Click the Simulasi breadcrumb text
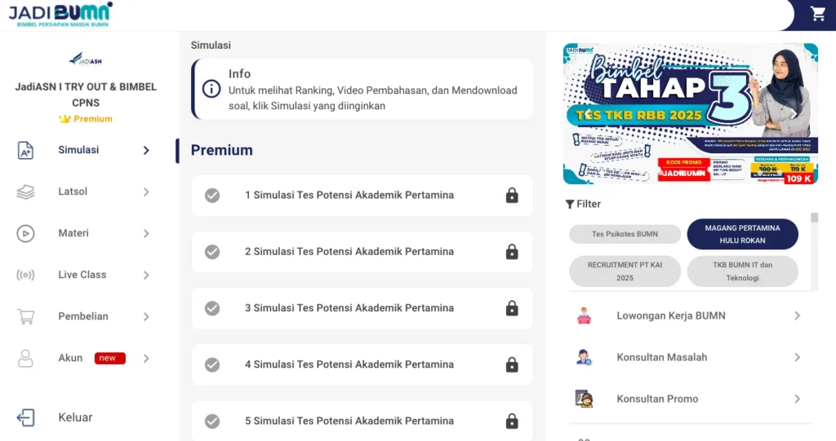836x441 pixels. [211, 46]
